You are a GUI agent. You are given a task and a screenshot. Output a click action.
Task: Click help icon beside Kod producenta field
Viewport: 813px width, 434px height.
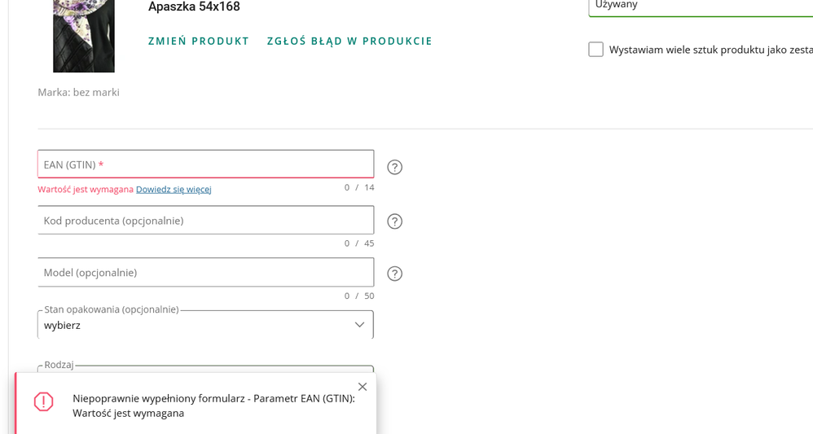click(x=394, y=221)
